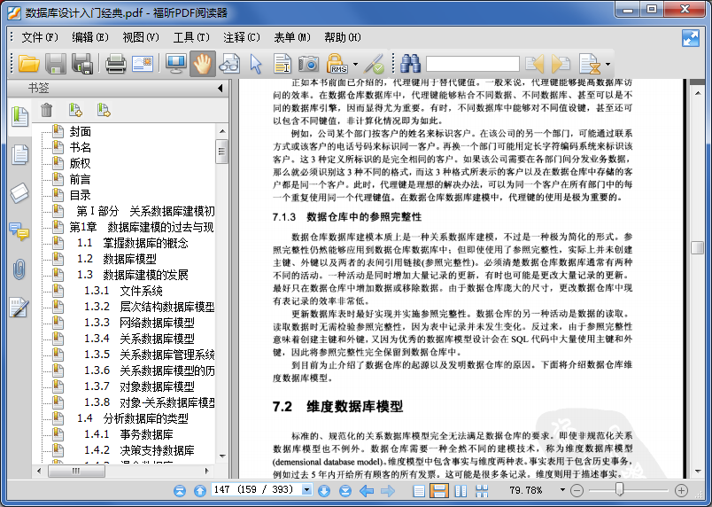Click the Save As double-floppy icon
This screenshot has height=507, width=712.
tap(82, 64)
